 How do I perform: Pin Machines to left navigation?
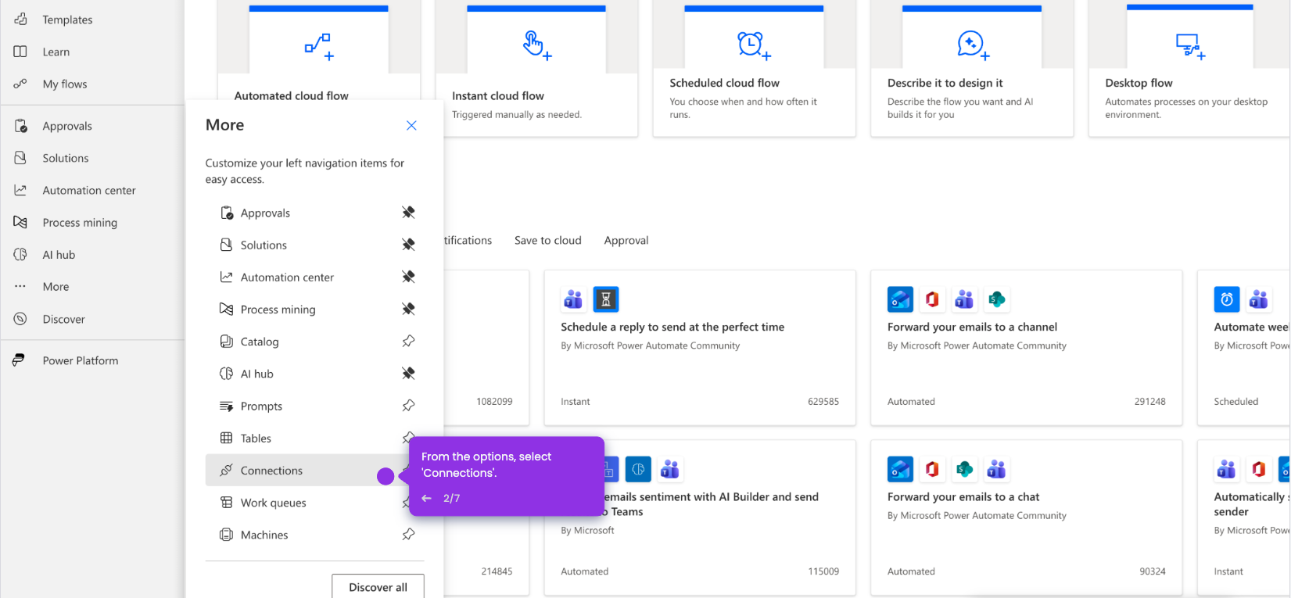tap(408, 535)
